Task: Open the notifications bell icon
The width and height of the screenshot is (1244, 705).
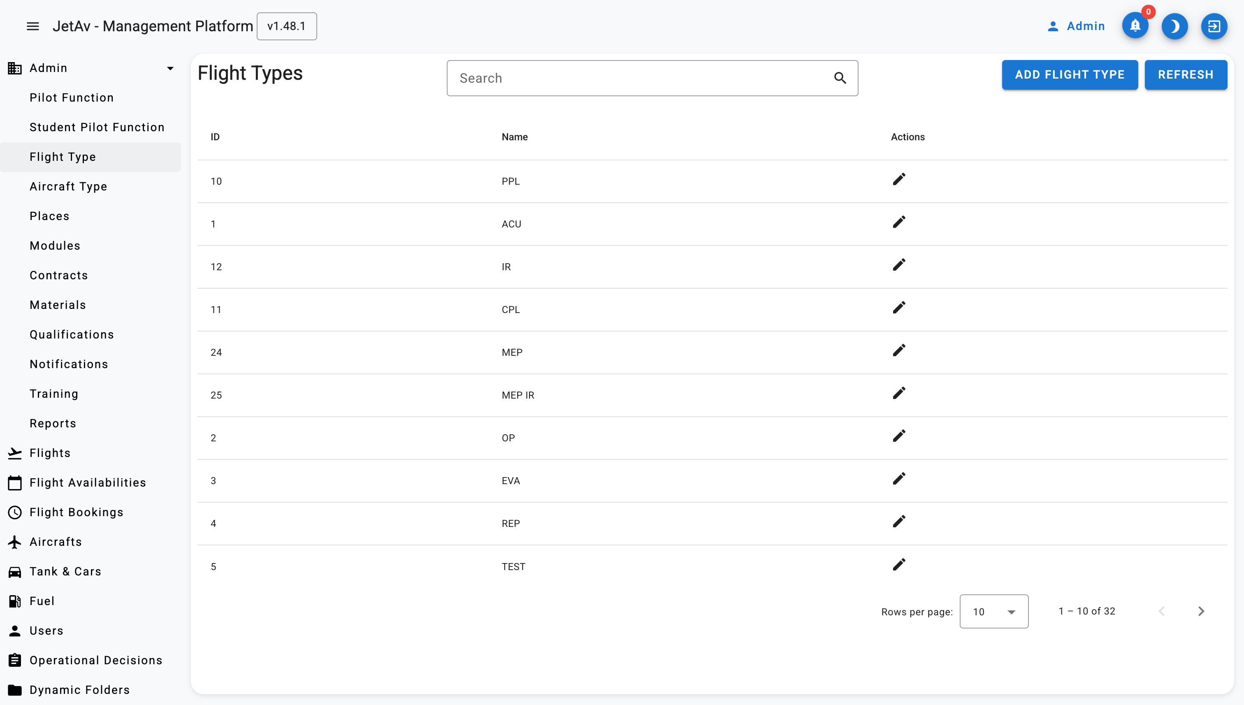Action: coord(1135,26)
